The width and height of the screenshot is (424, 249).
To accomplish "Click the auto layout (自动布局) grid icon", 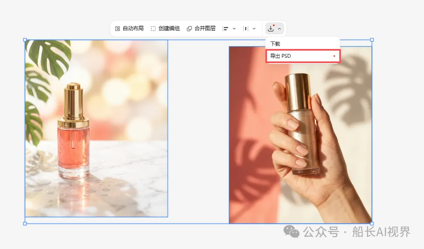I will pyautogui.click(x=118, y=29).
